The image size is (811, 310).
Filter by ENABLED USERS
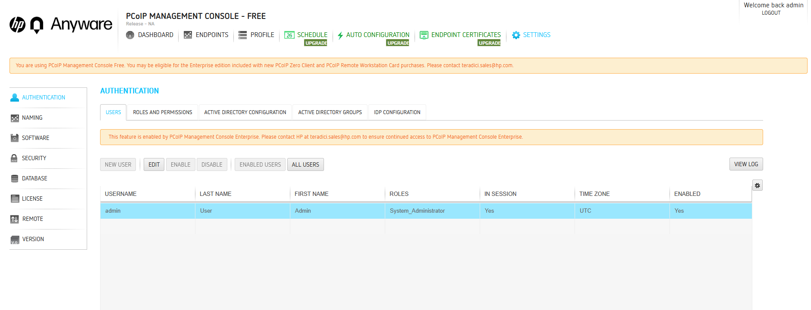tap(260, 164)
